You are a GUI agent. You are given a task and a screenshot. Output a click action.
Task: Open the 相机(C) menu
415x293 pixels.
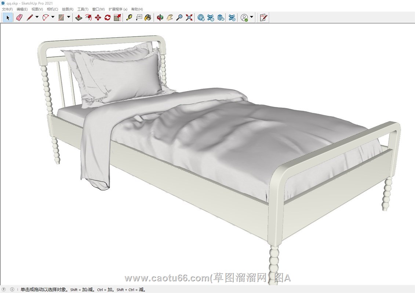point(52,9)
